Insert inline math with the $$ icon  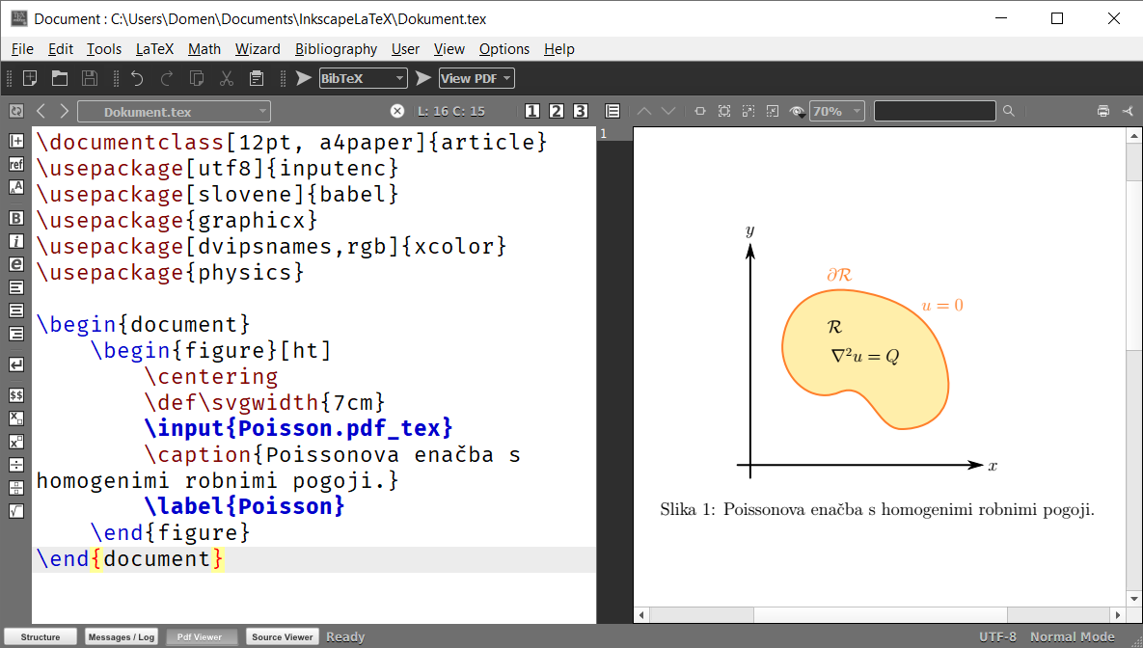coord(15,395)
